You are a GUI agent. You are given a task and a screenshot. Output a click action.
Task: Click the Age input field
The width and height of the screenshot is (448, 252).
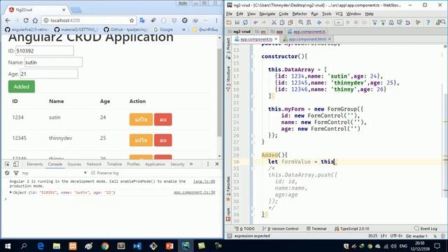(49, 73)
